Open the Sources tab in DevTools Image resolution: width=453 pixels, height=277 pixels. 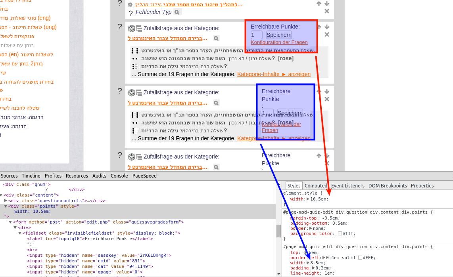pos(9,176)
